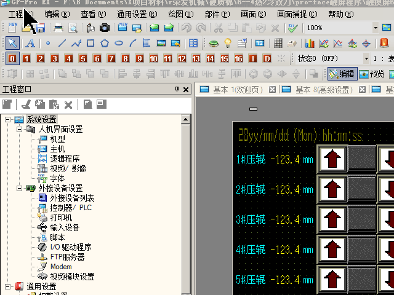Open the 绘图(D) menu
394x295 pixels.
(x=179, y=14)
